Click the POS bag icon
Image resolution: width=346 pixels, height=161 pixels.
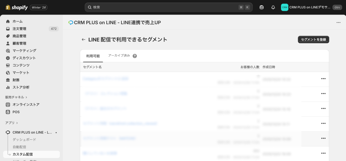click(x=8, y=112)
